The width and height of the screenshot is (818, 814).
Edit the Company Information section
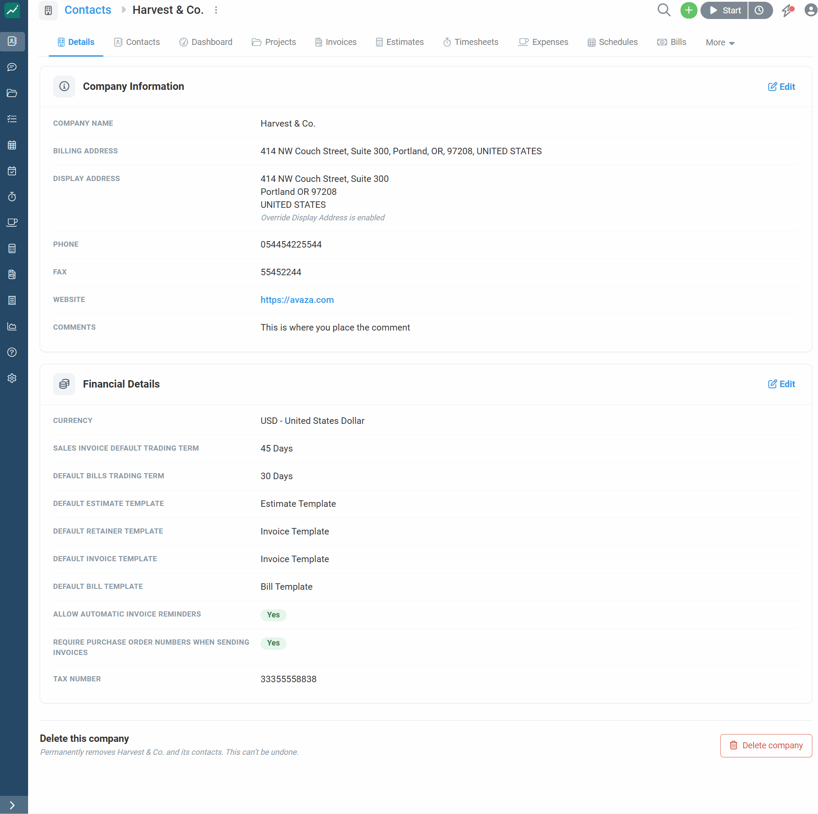781,87
